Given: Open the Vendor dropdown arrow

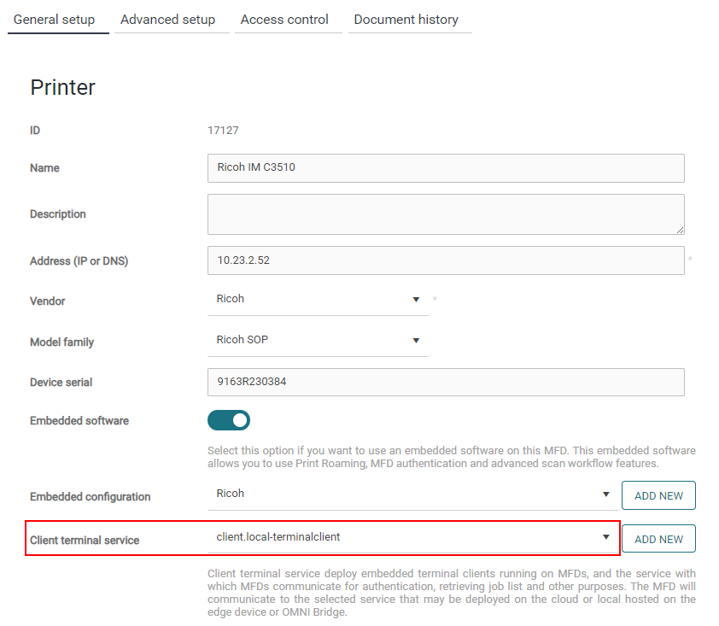Looking at the screenshot, I should [x=416, y=300].
